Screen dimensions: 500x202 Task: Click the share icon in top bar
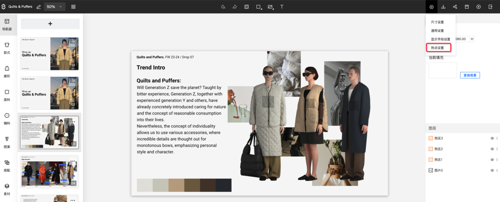[x=455, y=7]
